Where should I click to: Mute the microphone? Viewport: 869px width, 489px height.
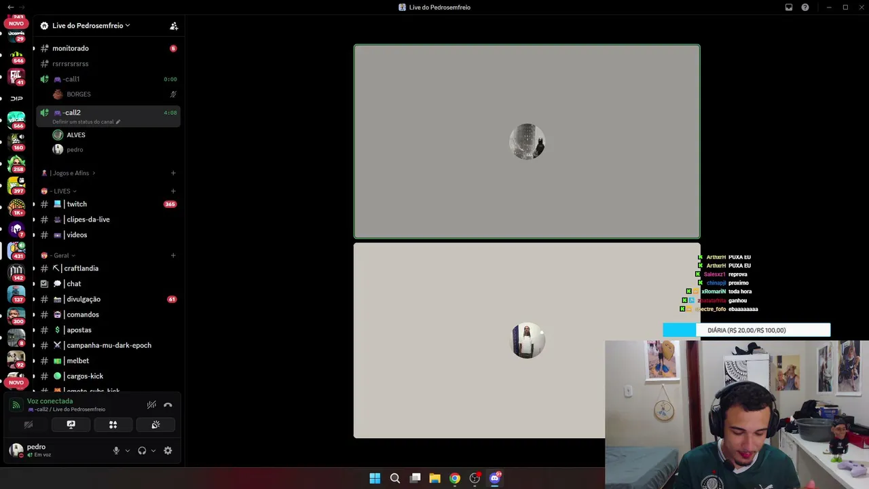[x=116, y=450]
